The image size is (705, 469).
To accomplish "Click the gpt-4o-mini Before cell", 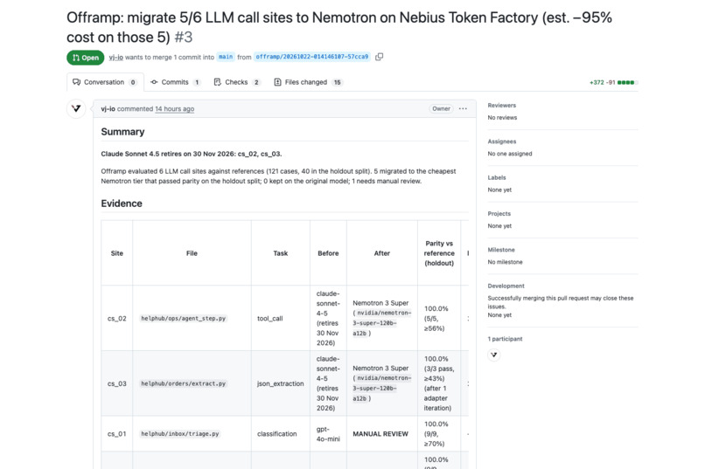I will click(328, 433).
